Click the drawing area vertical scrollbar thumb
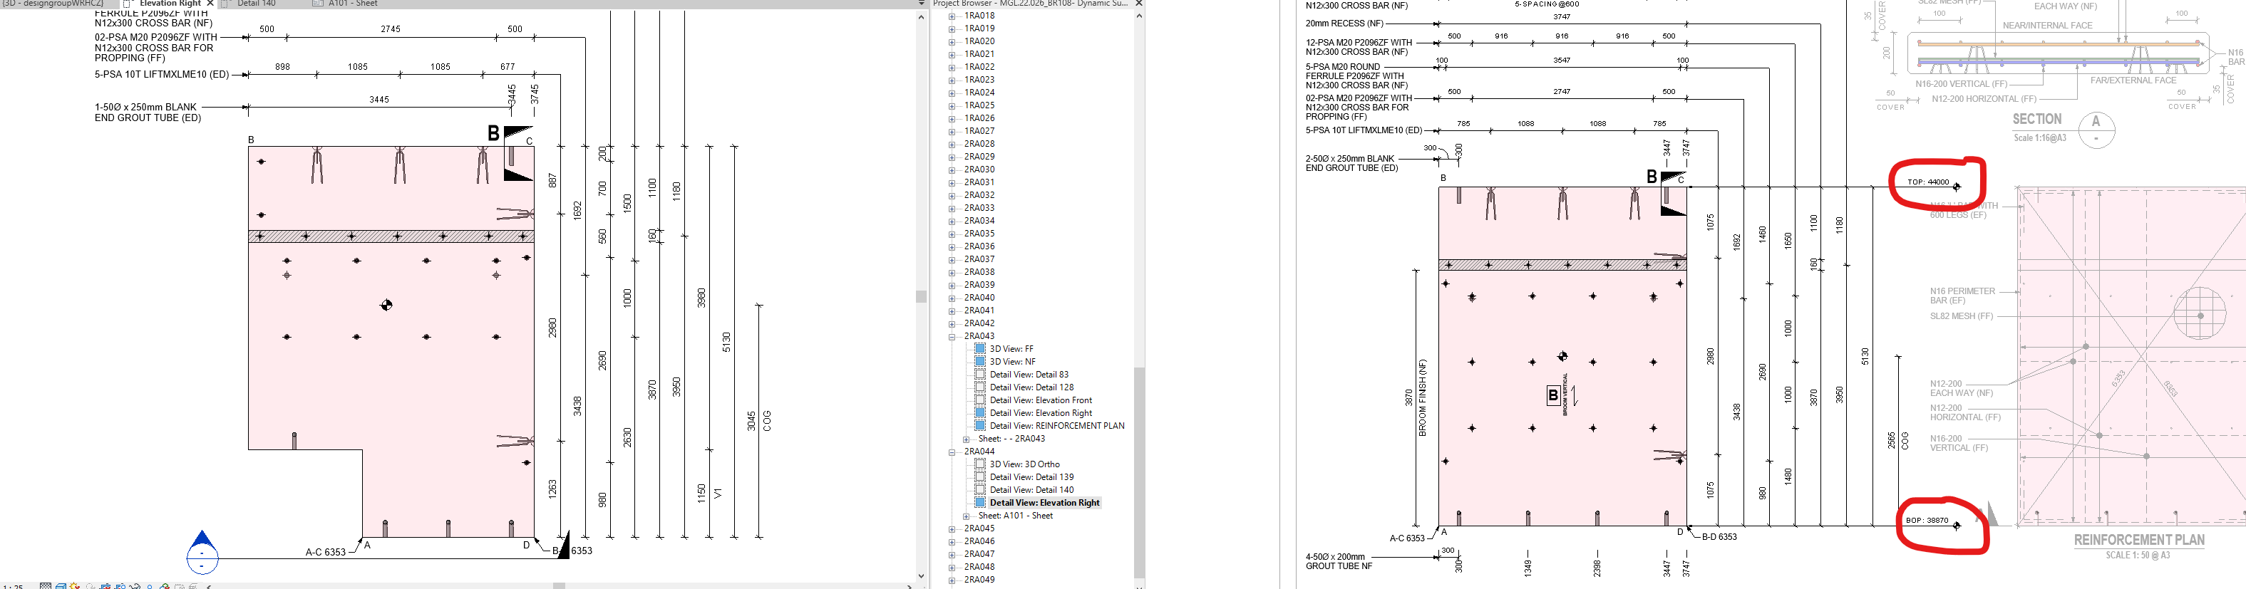The width and height of the screenshot is (2246, 589). (x=922, y=296)
